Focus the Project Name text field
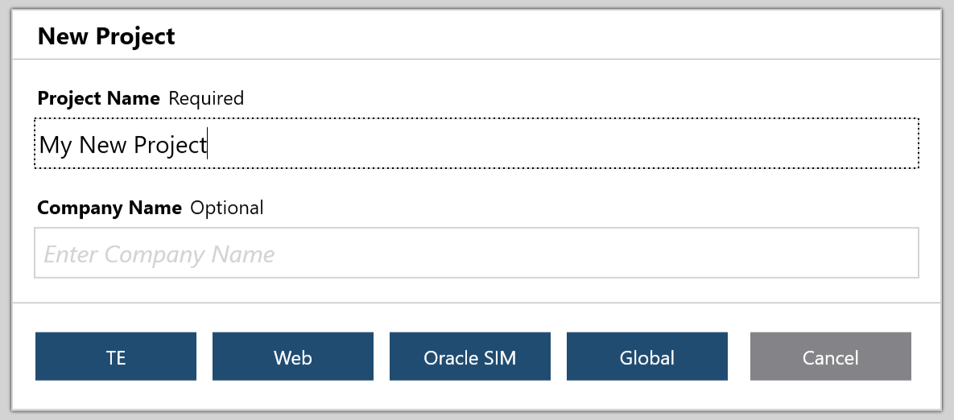 476,144
